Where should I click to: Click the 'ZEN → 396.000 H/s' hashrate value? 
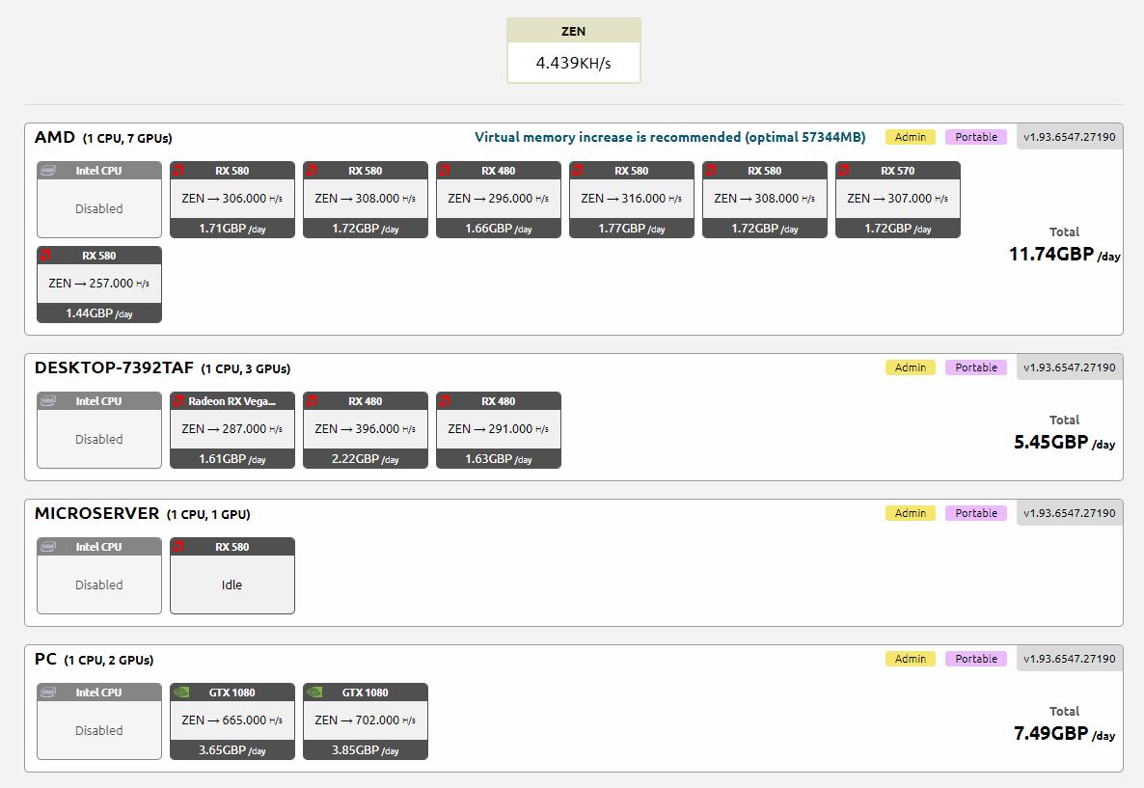pos(365,429)
